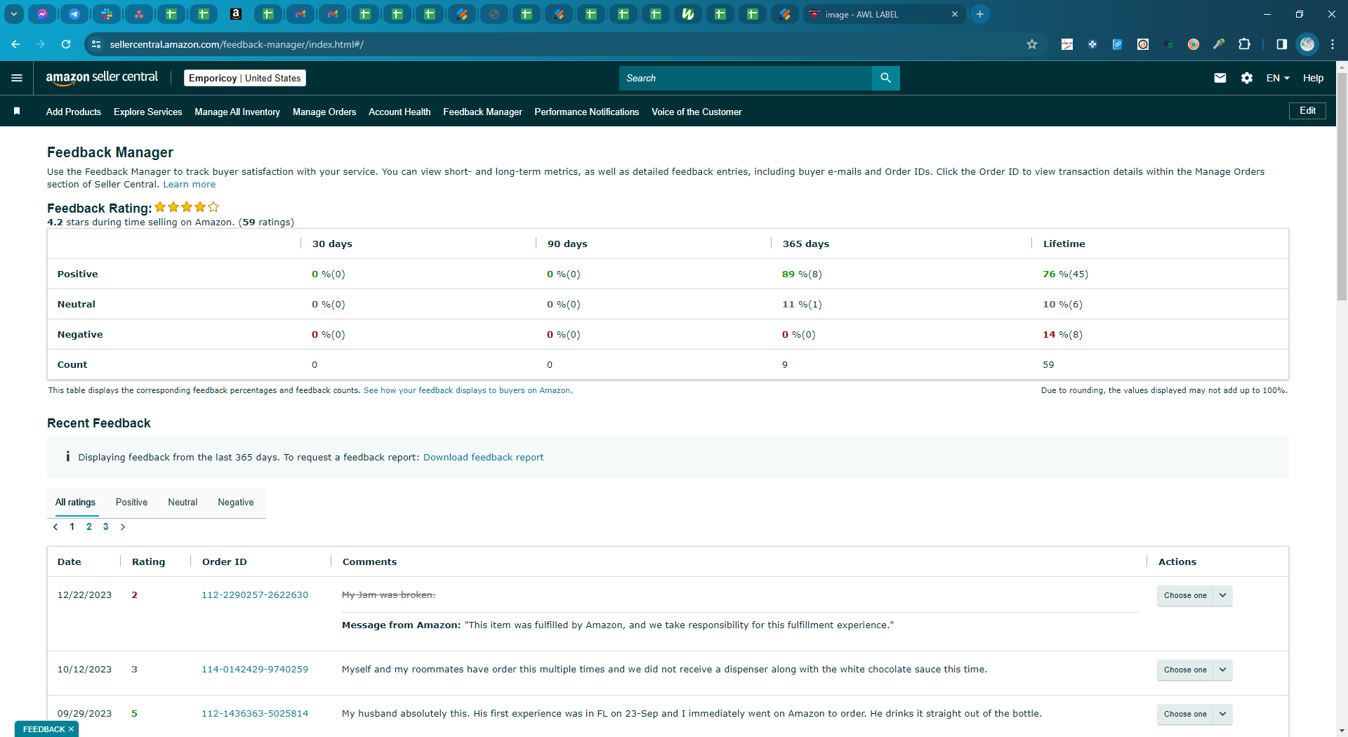Viewport: 1348px width, 737px height.
Task: Open the orange circle extension icon
Action: pos(1194,44)
